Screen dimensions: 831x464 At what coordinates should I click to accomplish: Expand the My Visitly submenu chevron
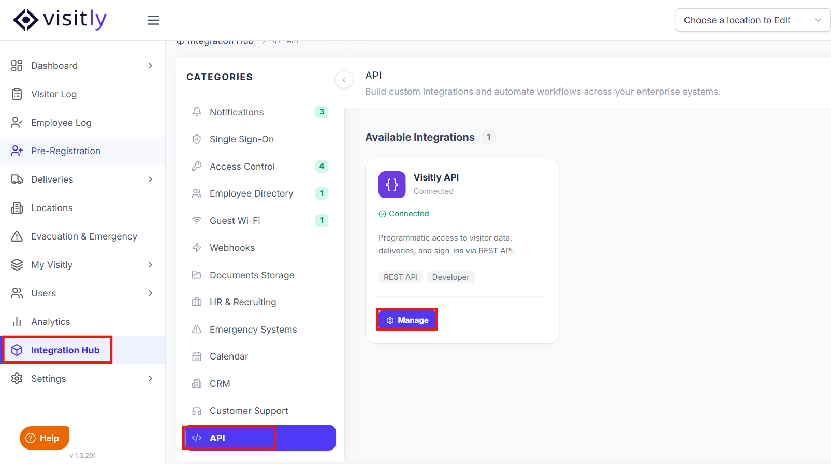click(x=151, y=265)
